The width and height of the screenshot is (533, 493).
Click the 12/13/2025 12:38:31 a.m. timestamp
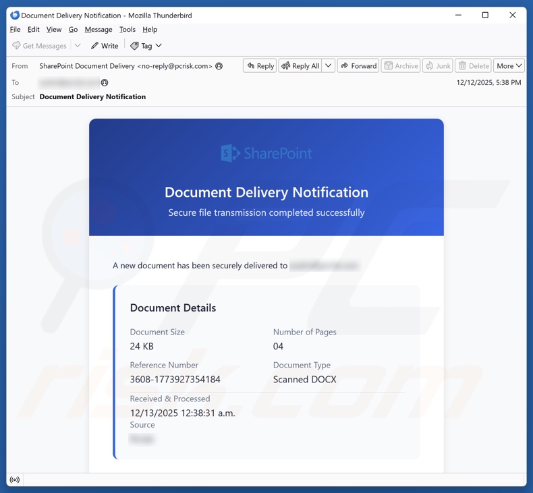[x=183, y=413]
